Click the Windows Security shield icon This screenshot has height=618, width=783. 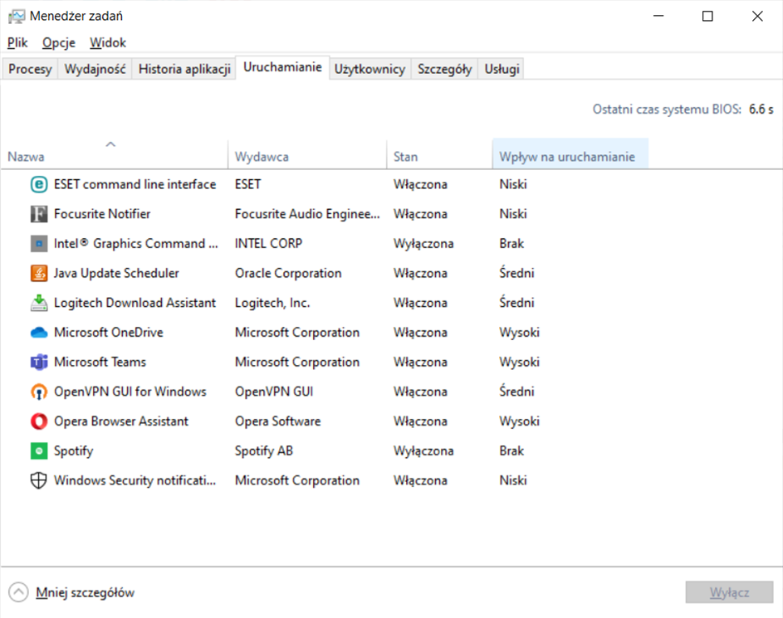coord(39,480)
